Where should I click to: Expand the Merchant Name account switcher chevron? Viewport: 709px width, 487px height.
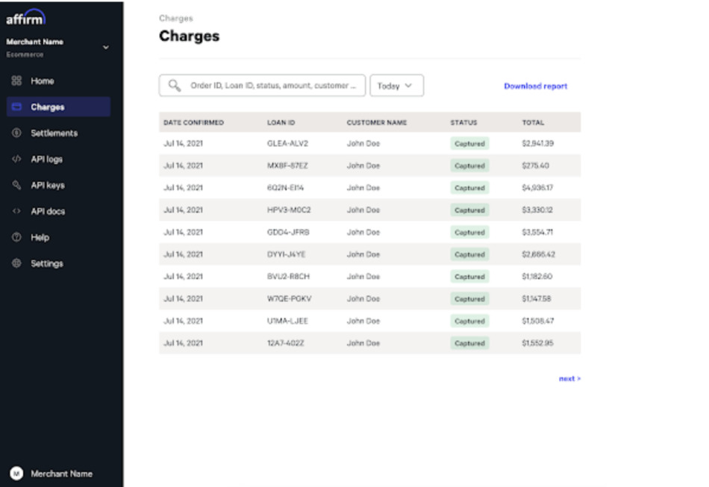pyautogui.click(x=106, y=48)
